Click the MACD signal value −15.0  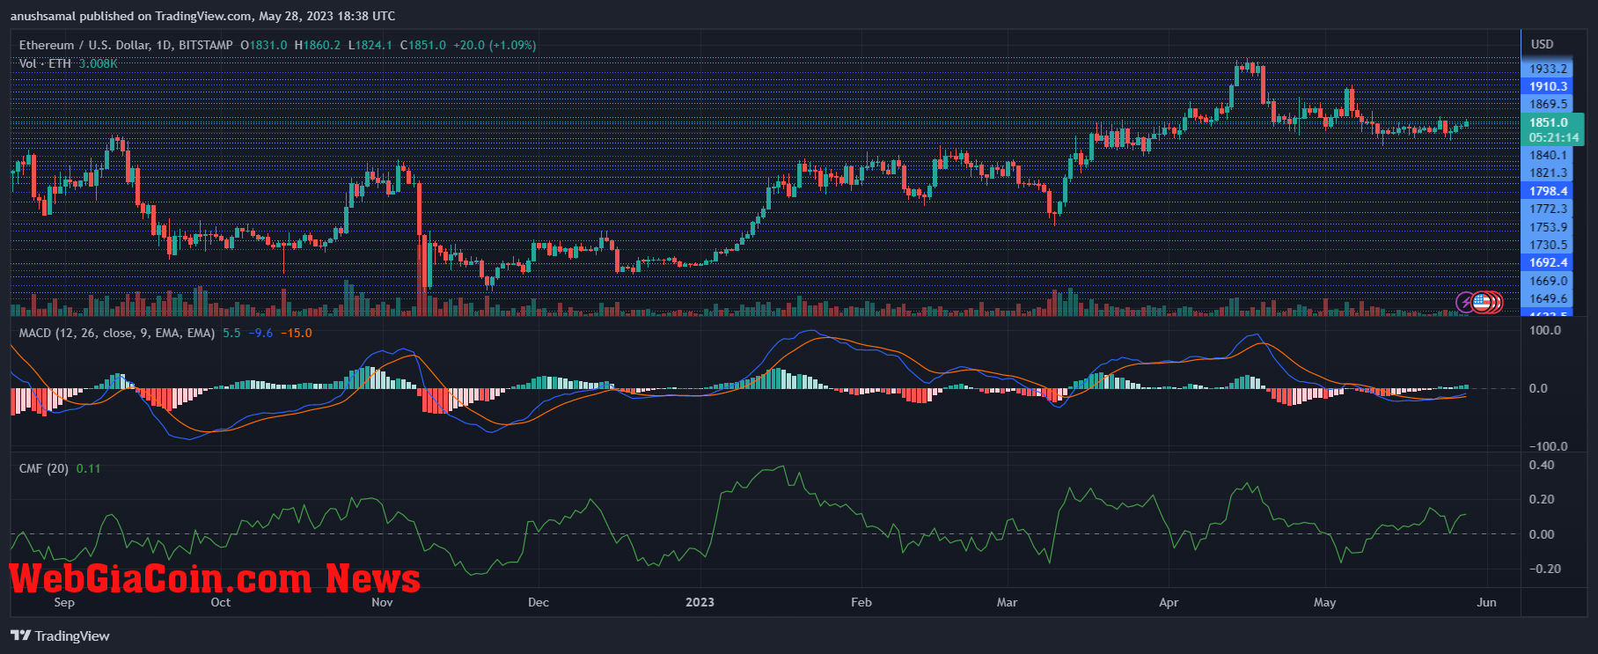tap(297, 333)
